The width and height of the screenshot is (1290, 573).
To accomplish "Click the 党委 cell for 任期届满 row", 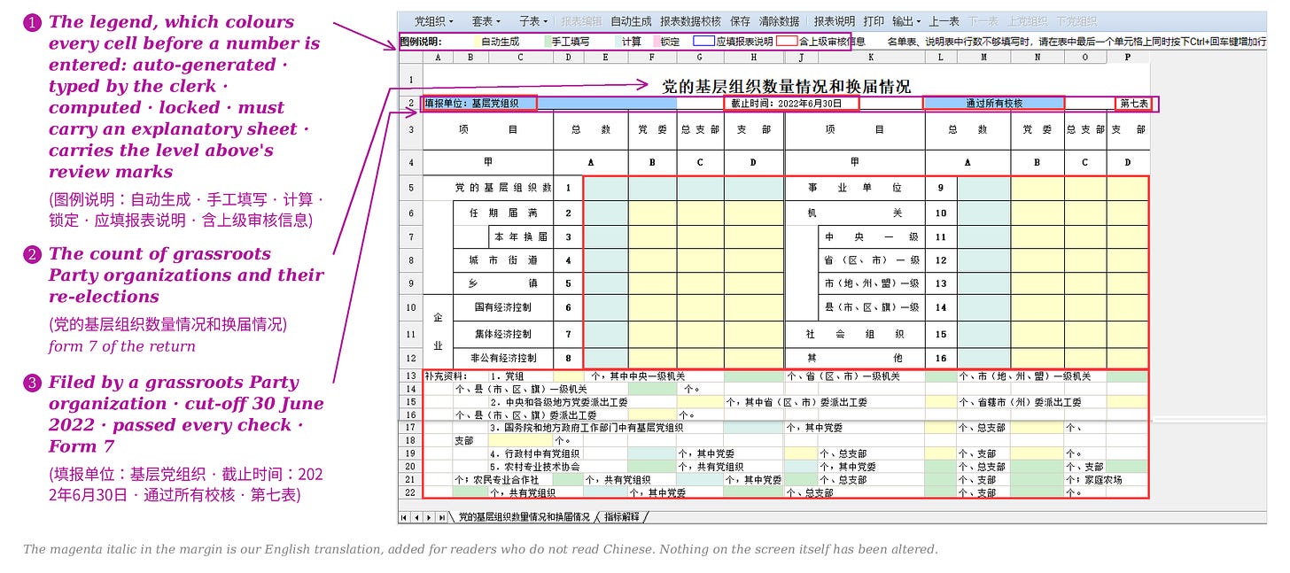I will coord(653,213).
